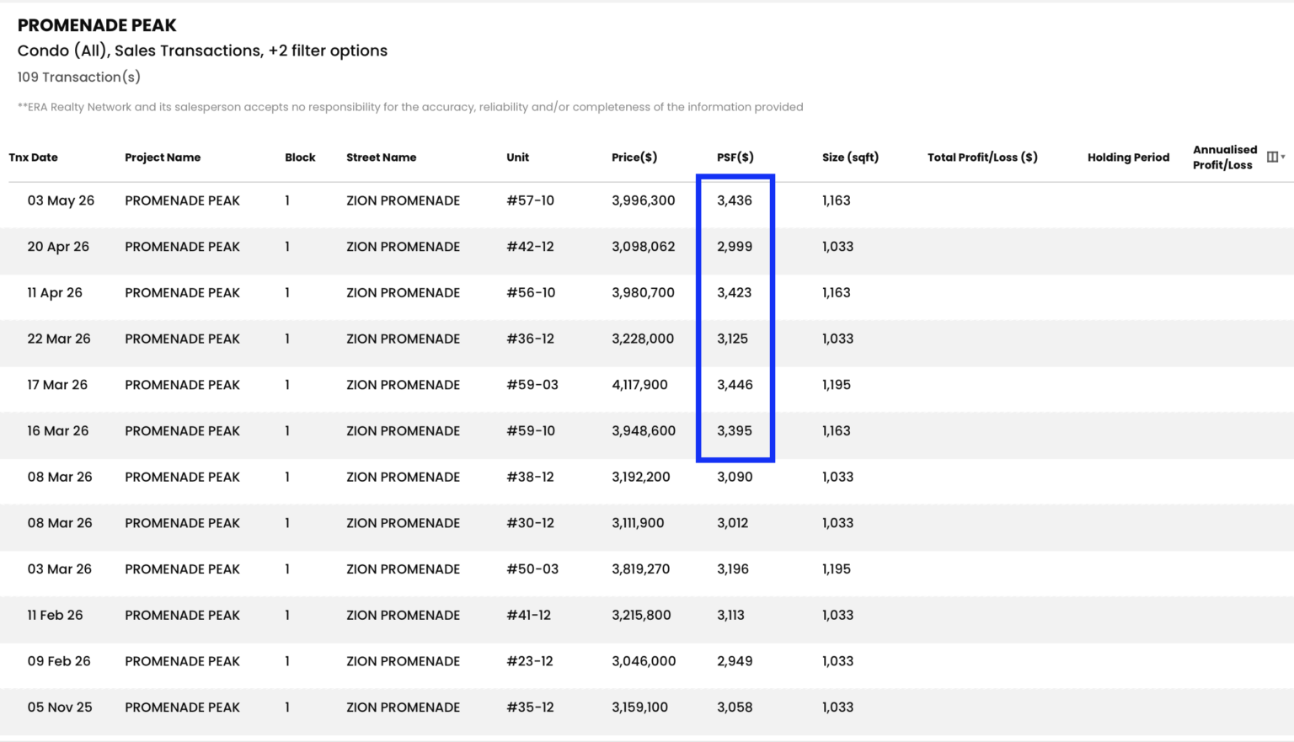Image resolution: width=1294 pixels, height=742 pixels.
Task: Select the 05 Nov 25 transaction row
Action: (x=647, y=707)
